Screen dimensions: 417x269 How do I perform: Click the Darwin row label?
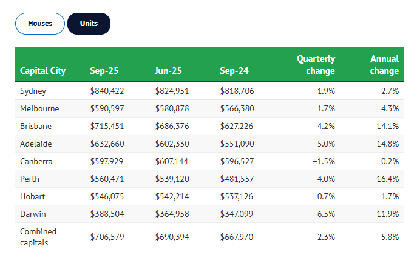[x=33, y=214]
